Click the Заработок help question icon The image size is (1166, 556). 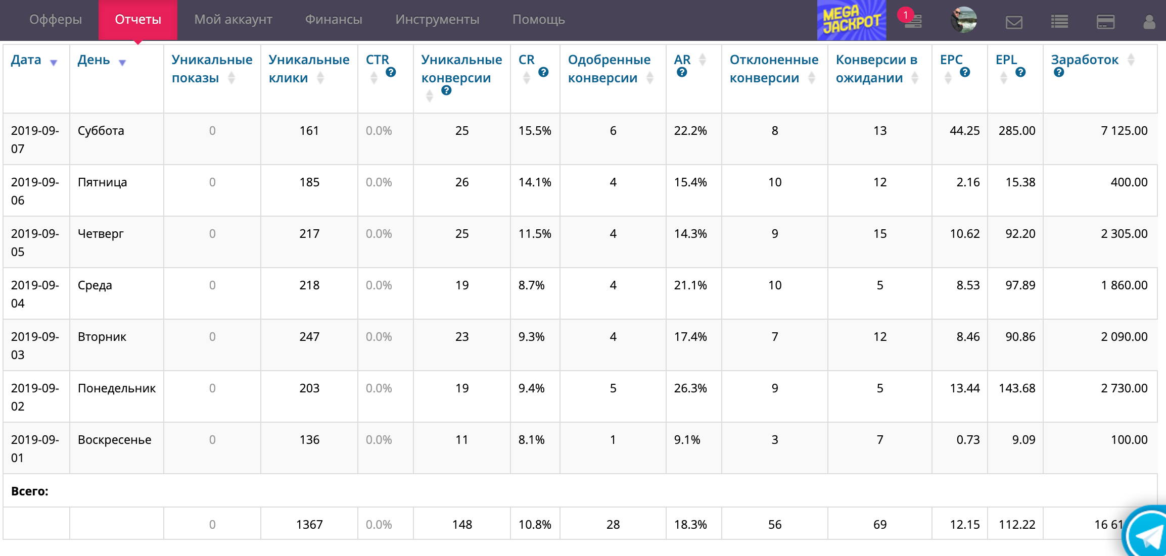[x=1059, y=72]
